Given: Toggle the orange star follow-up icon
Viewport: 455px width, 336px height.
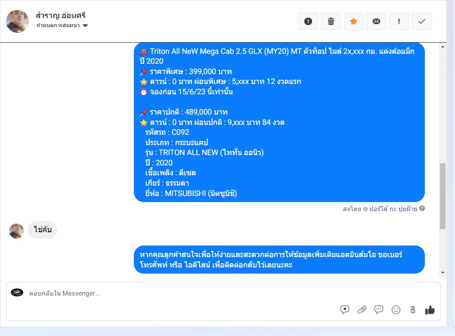Looking at the screenshot, I should tap(353, 21).
